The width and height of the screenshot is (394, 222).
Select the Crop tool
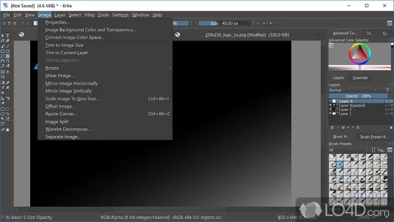[x=2, y=77]
